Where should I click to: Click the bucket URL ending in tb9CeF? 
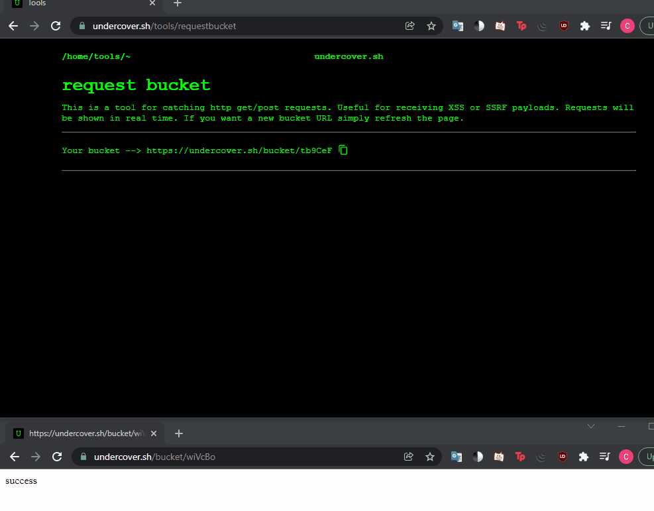[239, 150]
